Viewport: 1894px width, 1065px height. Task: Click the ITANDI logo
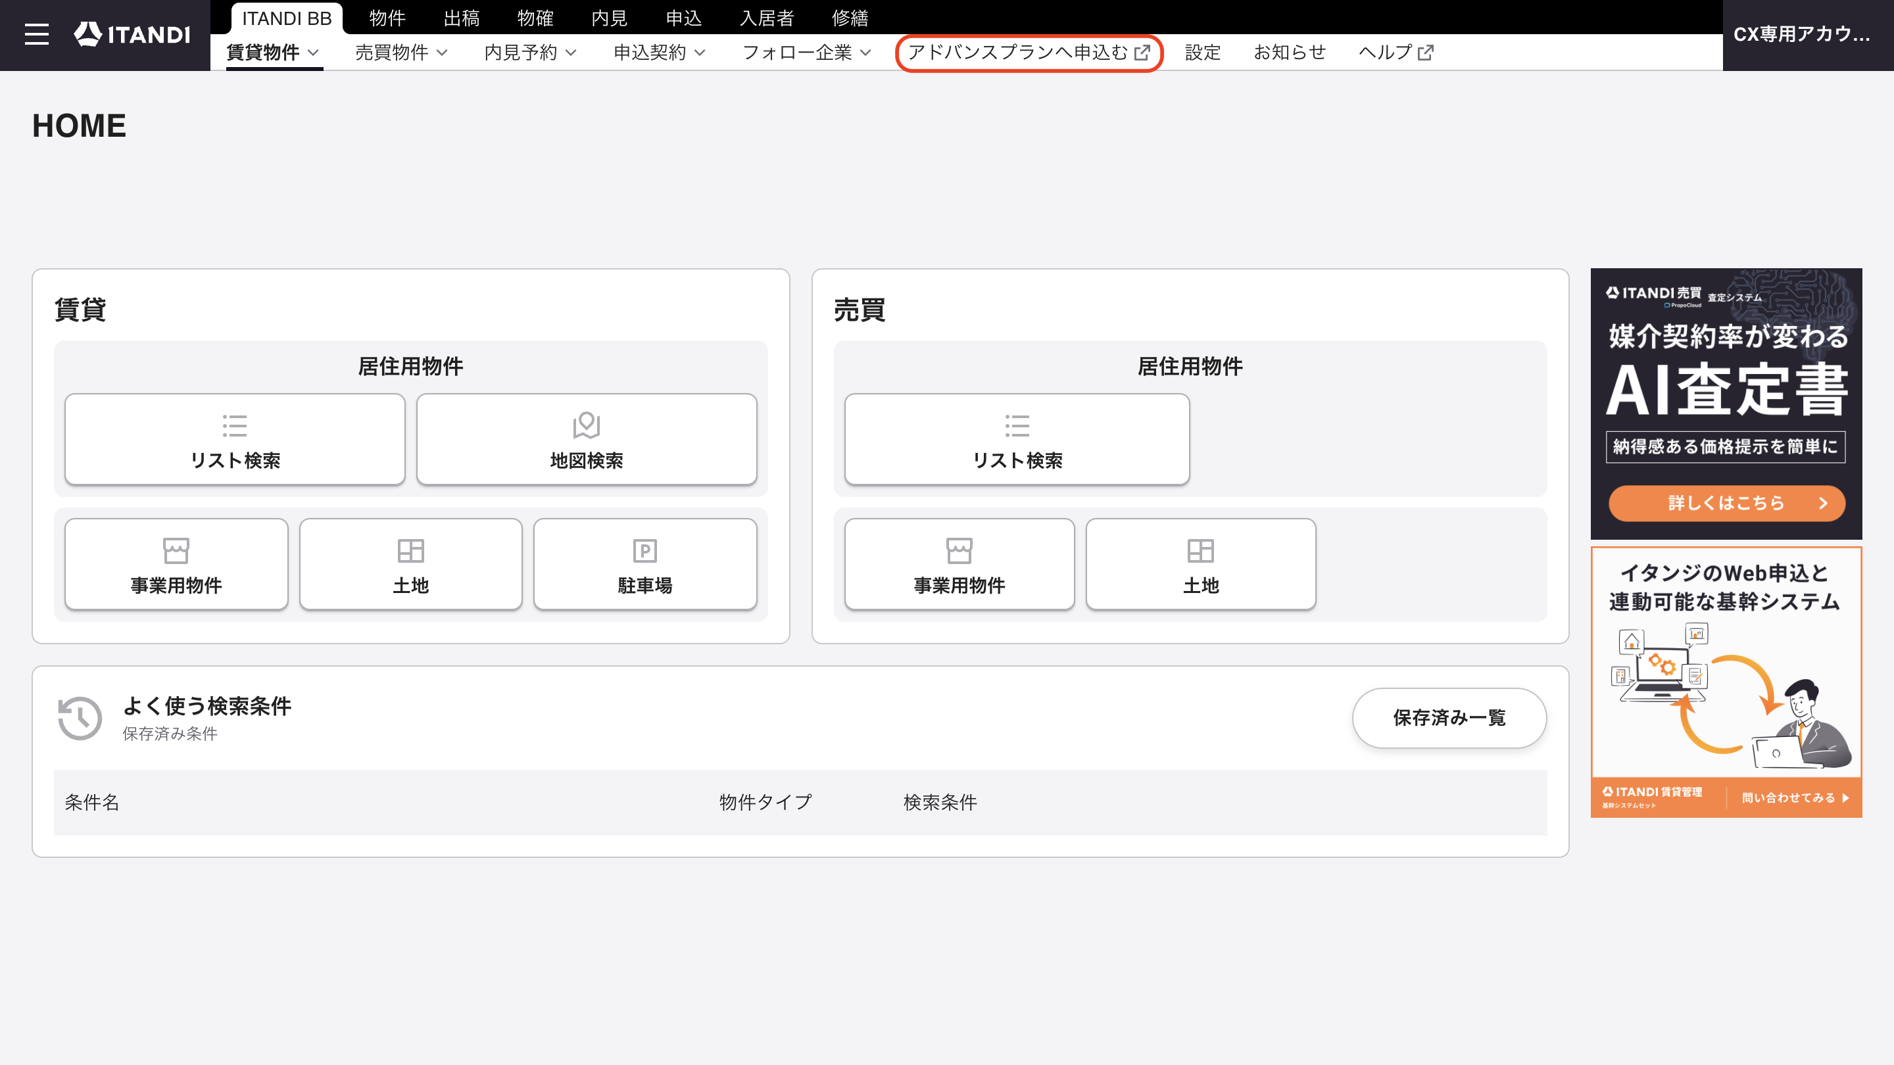coord(132,35)
